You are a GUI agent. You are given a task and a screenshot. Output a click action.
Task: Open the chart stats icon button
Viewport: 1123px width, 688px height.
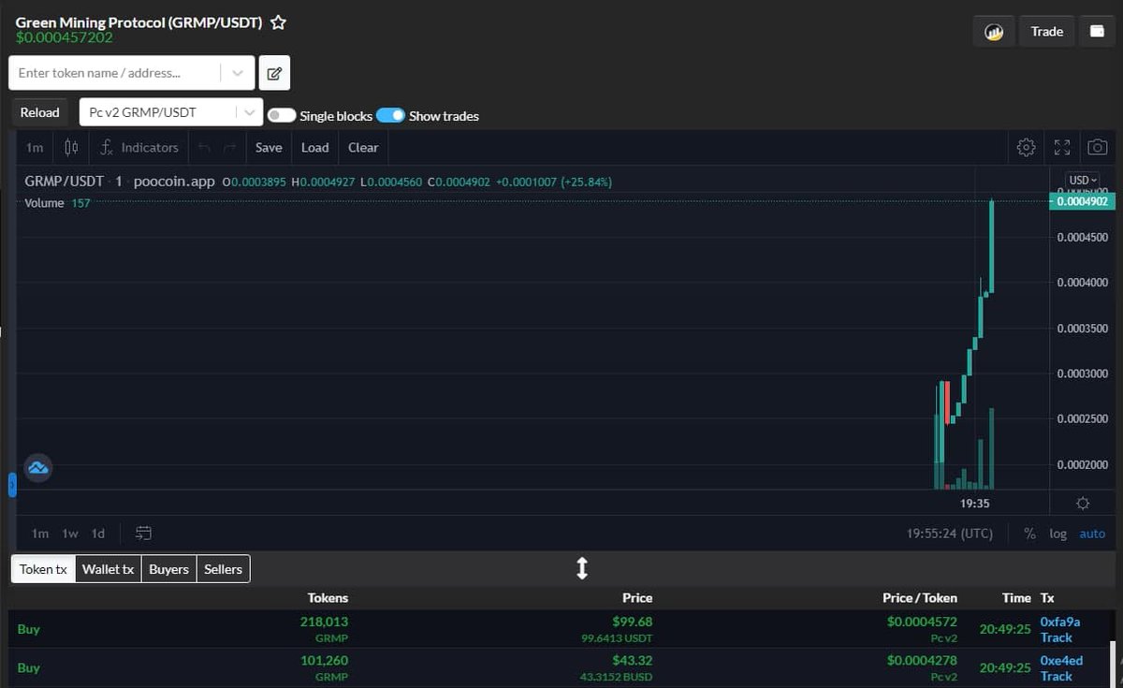tap(994, 31)
